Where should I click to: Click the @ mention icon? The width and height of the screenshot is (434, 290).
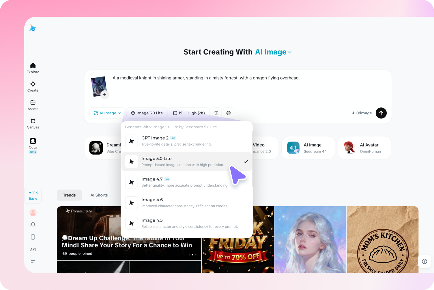click(228, 113)
